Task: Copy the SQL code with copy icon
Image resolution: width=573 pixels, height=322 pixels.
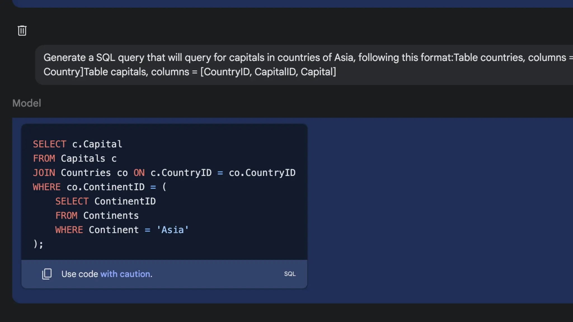Action: tap(47, 274)
